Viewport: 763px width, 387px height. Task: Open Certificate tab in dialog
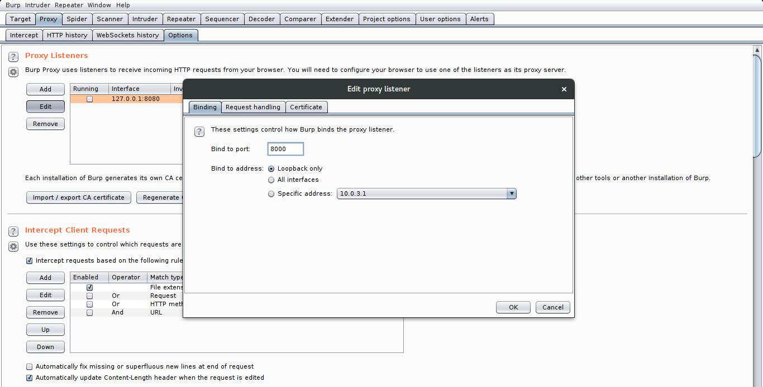(x=306, y=107)
